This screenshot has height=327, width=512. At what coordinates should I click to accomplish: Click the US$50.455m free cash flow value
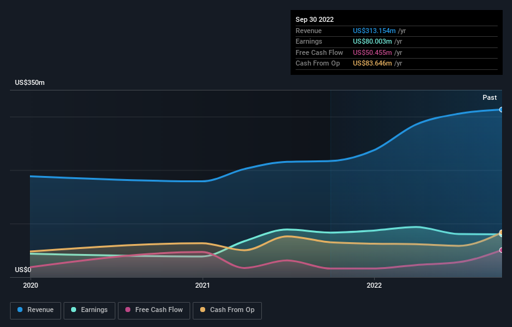click(372, 52)
